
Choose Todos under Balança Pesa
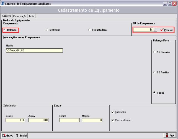point(154,93)
